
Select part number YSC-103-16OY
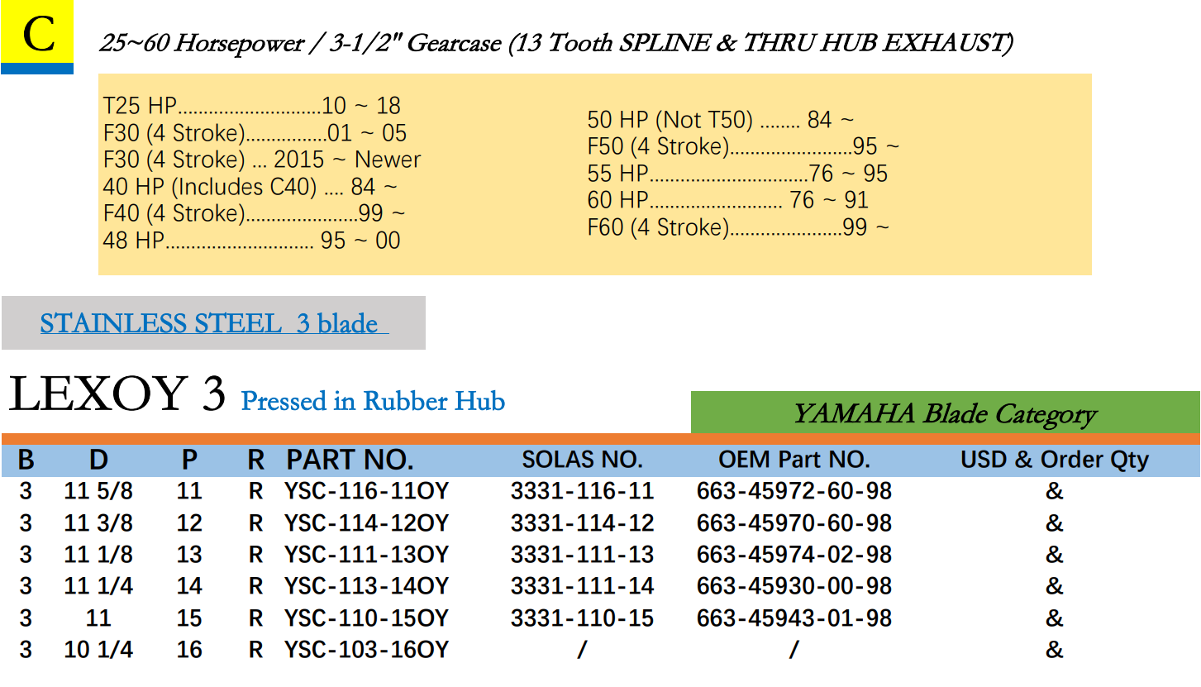coord(366,650)
